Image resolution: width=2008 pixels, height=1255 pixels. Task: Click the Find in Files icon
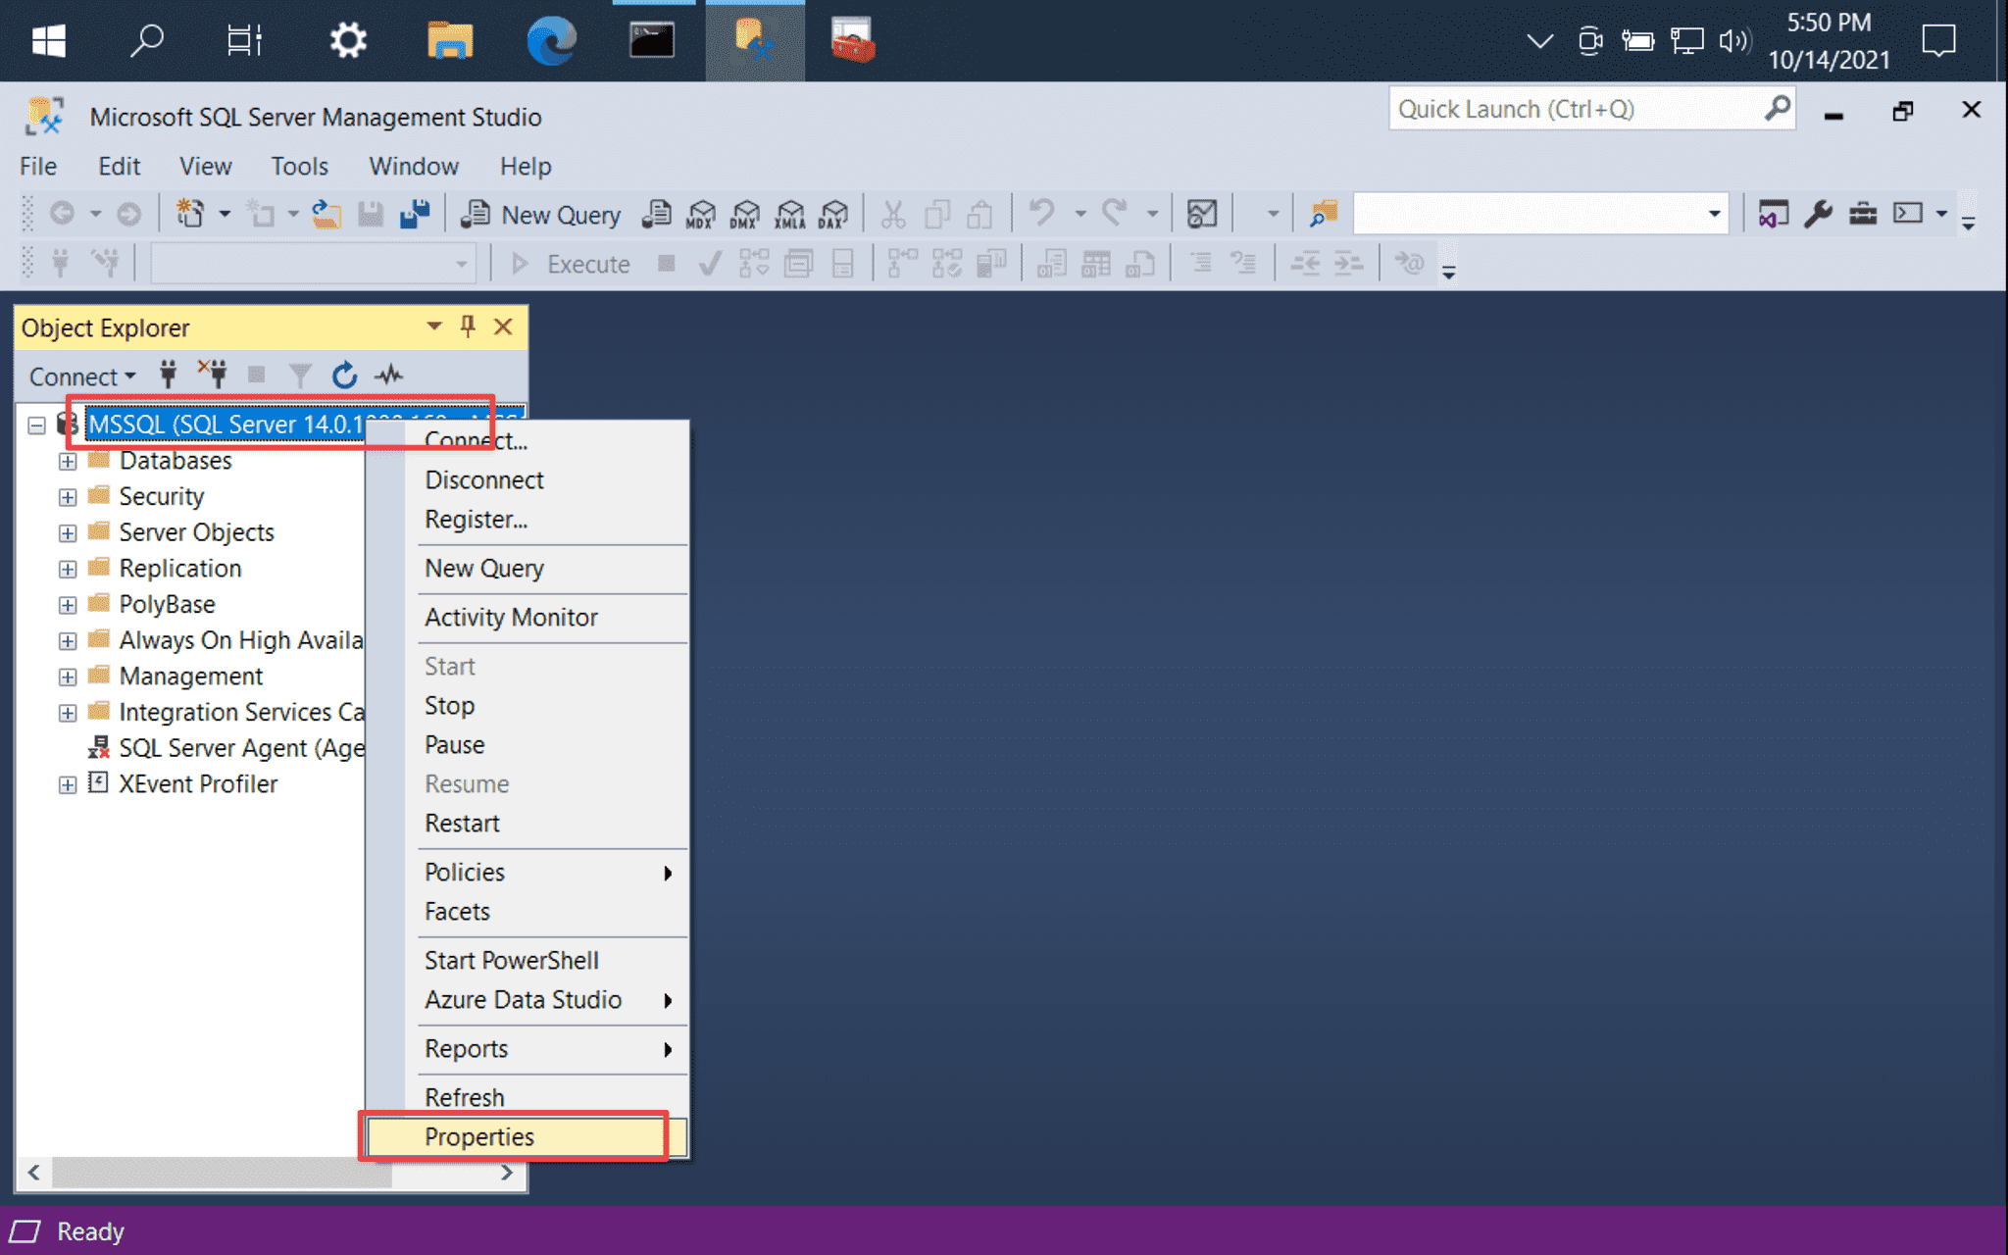point(1323,214)
